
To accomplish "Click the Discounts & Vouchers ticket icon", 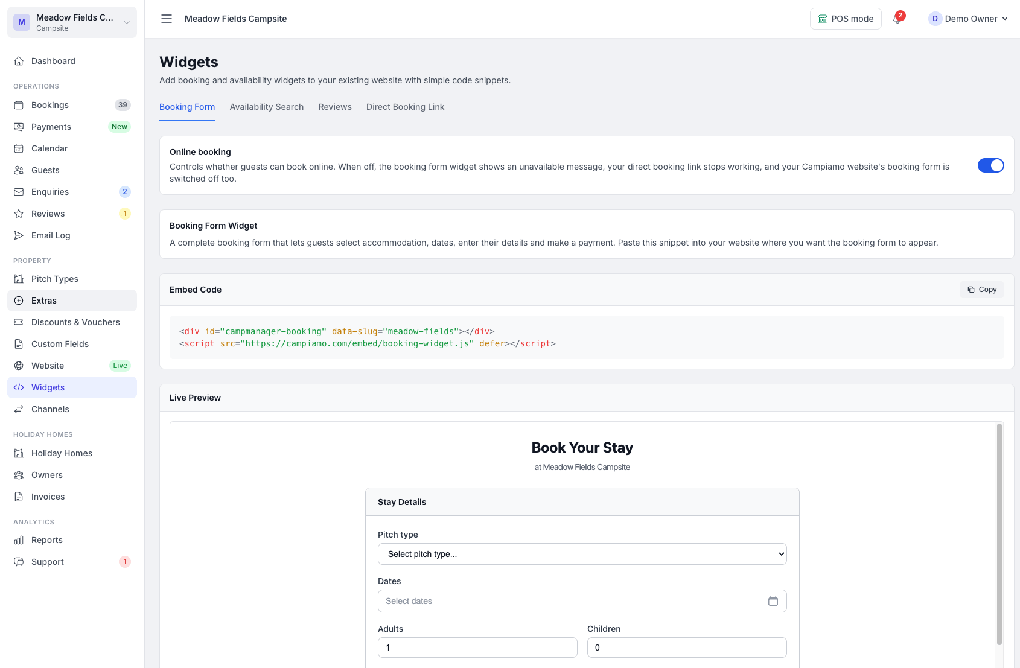I will [19, 322].
